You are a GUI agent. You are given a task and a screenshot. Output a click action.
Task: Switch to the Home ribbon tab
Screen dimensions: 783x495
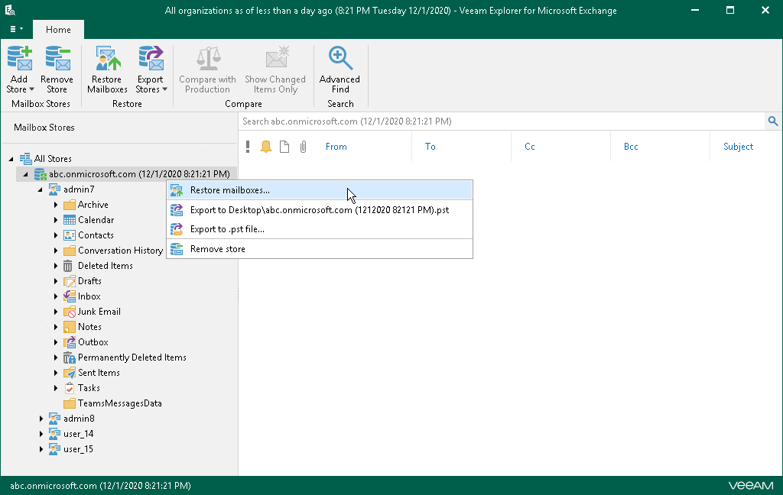pyautogui.click(x=58, y=30)
